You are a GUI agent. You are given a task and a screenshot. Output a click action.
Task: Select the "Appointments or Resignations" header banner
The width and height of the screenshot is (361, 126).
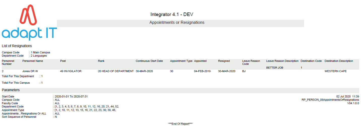coord(177,23)
